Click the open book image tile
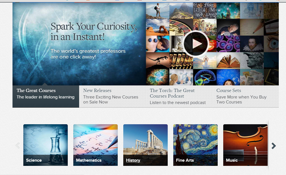The width and height of the screenshot is (286, 175). pos(228,60)
